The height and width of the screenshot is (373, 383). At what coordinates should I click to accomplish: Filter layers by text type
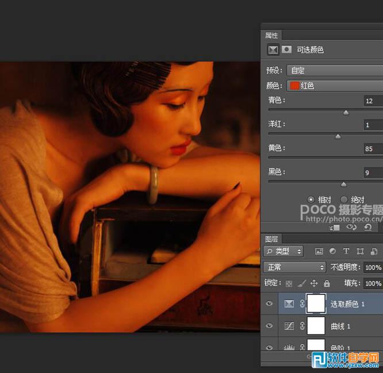click(x=346, y=251)
